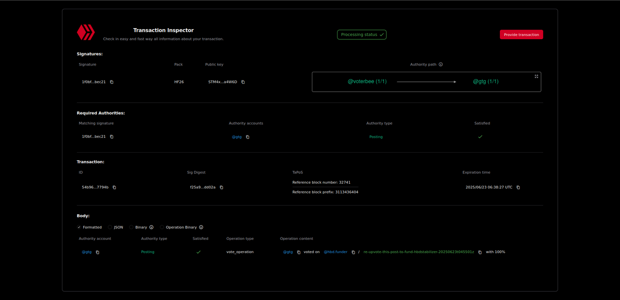Copy the signature in Signatures section
The height and width of the screenshot is (300, 620).
(x=111, y=82)
